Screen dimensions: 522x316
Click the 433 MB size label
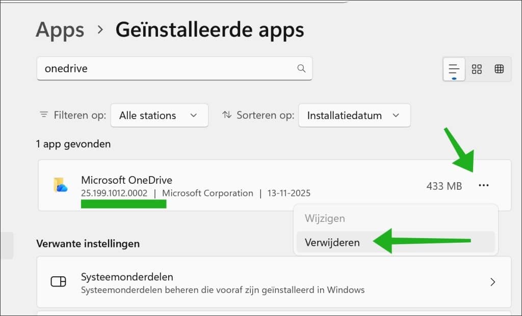[444, 185]
